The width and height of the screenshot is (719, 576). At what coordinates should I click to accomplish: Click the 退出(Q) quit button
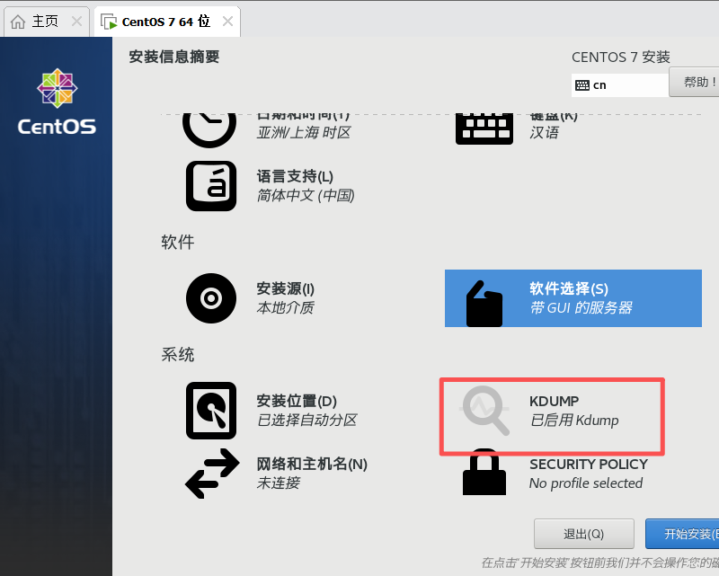[583, 534]
